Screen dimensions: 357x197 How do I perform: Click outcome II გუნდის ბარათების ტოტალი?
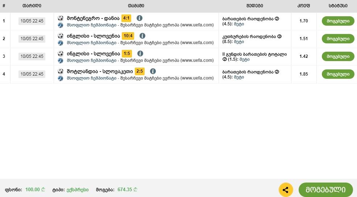[x=254, y=57]
